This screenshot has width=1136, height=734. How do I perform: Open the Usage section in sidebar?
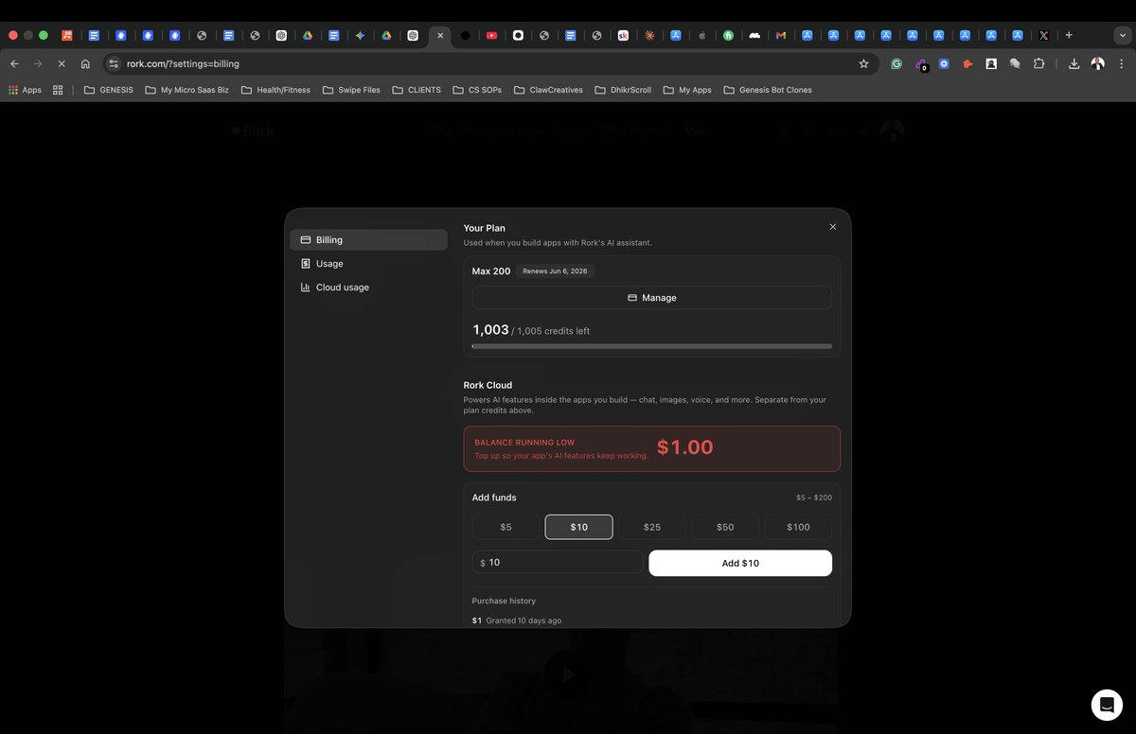tap(368, 264)
